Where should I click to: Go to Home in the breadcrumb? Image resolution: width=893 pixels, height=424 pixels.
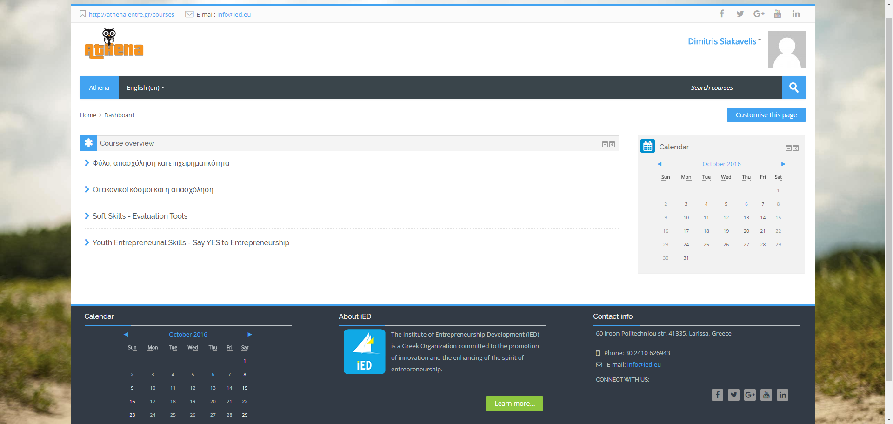click(x=88, y=115)
